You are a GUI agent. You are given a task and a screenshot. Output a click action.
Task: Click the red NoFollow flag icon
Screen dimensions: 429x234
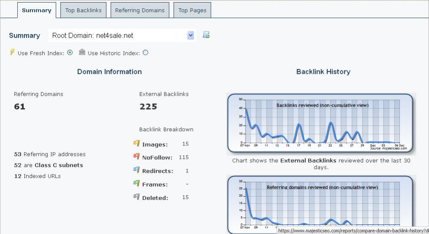(x=137, y=156)
